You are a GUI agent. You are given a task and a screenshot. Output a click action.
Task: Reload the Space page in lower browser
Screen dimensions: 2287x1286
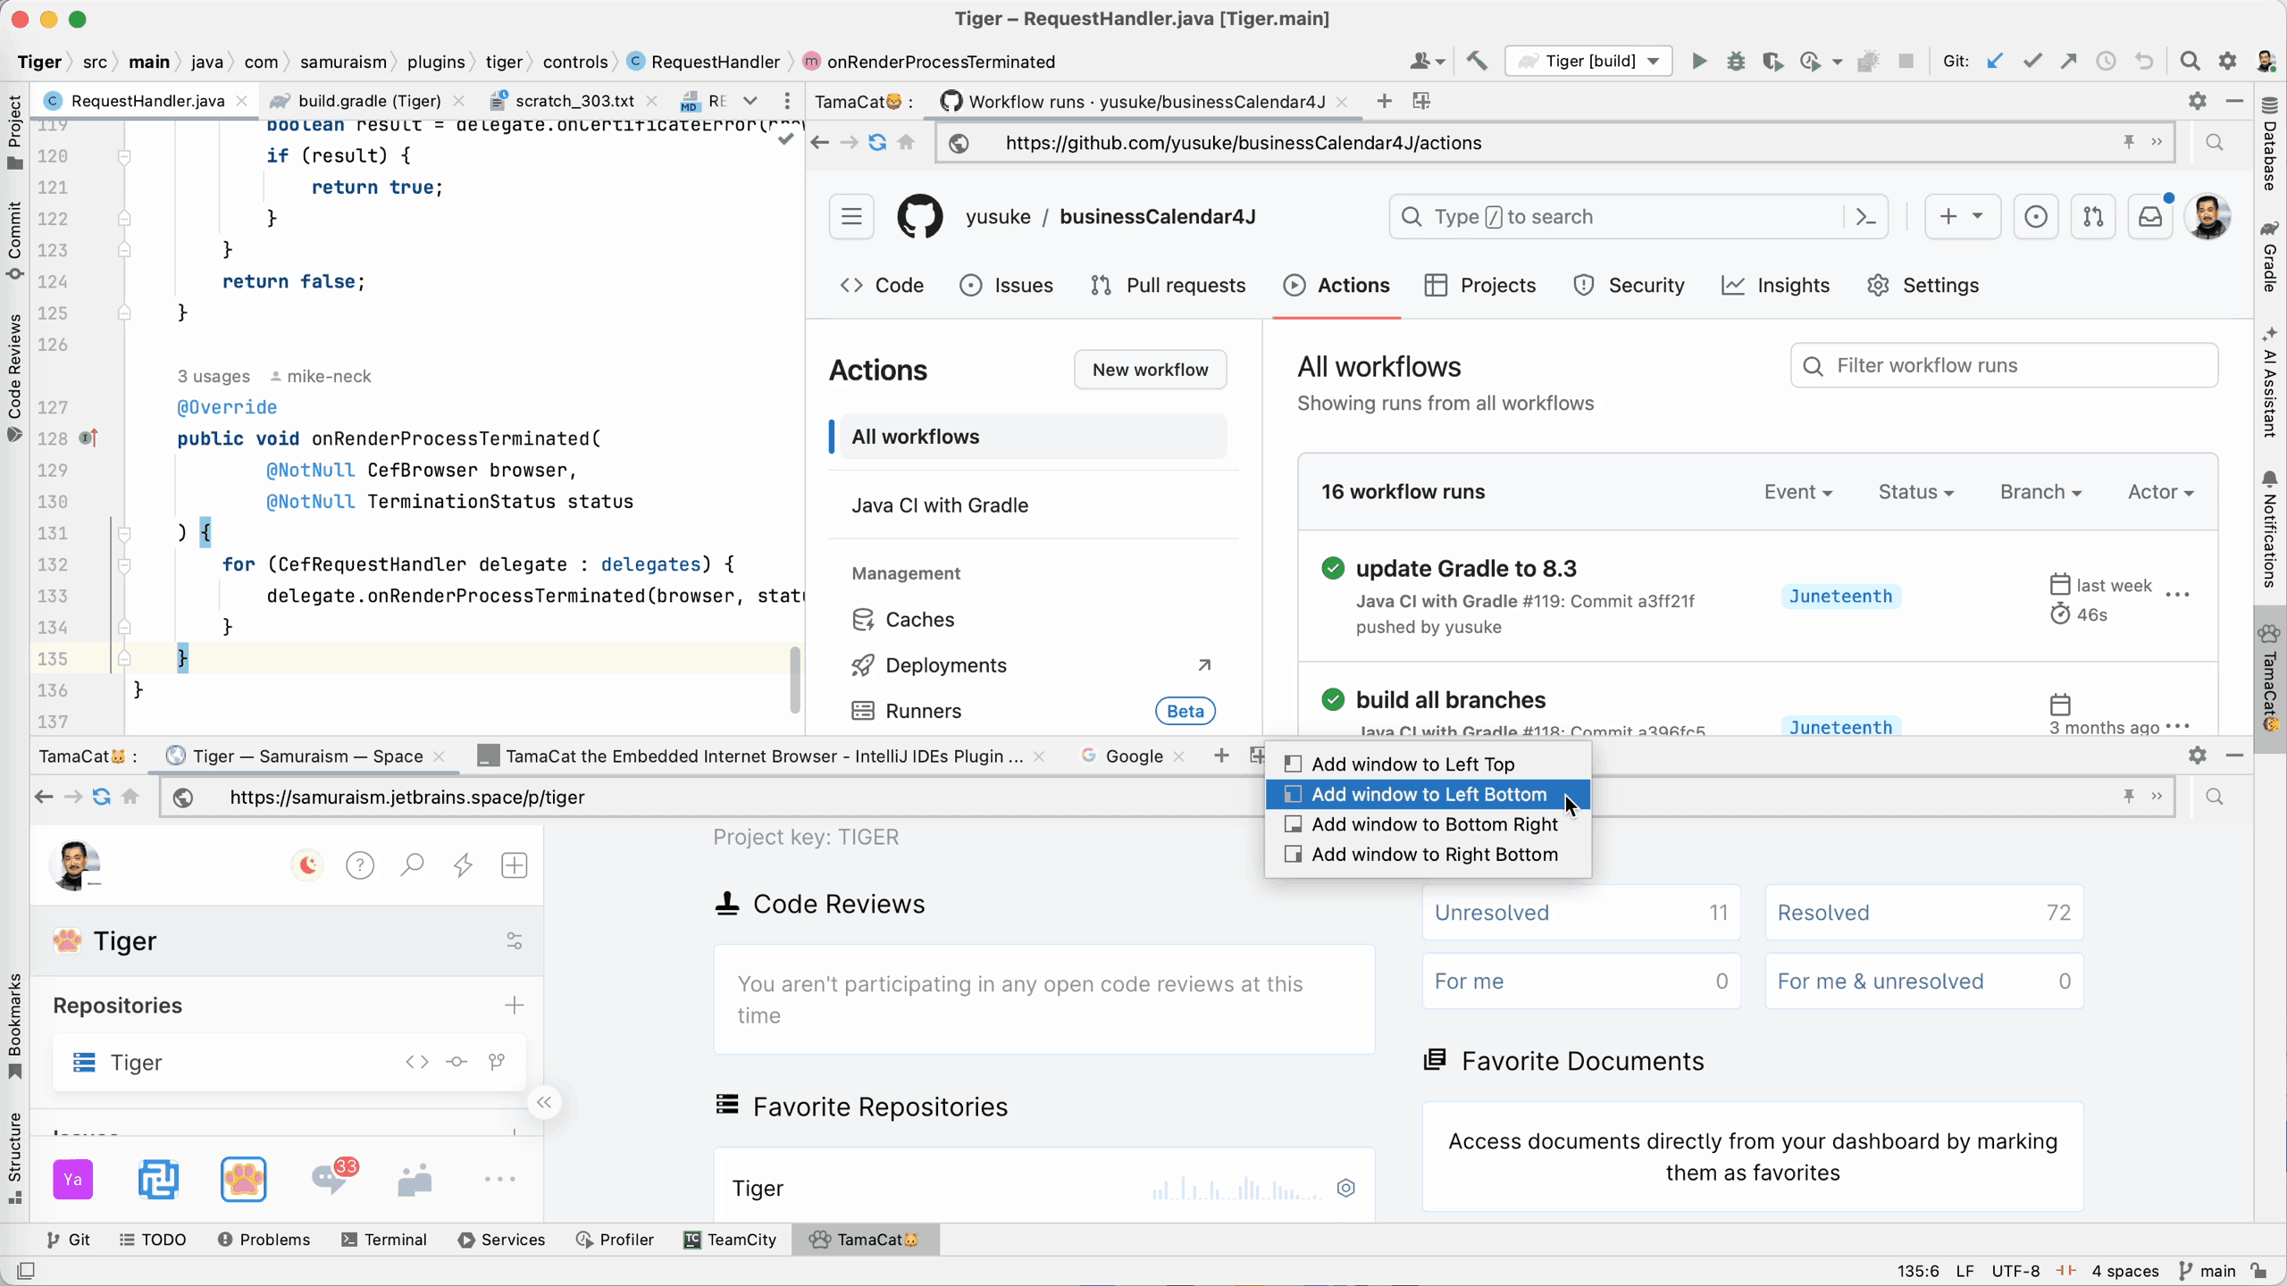102,797
